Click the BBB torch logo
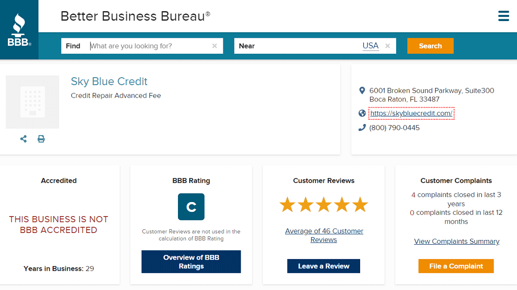 [x=19, y=30]
